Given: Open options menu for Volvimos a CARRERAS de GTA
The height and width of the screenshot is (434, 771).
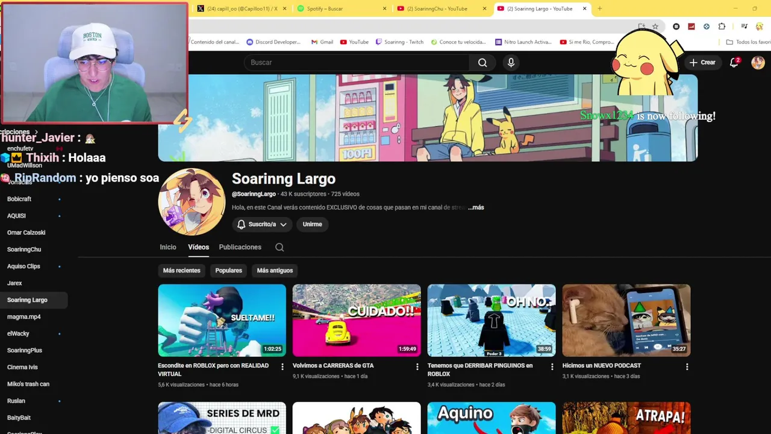Looking at the screenshot, I should coord(417,366).
